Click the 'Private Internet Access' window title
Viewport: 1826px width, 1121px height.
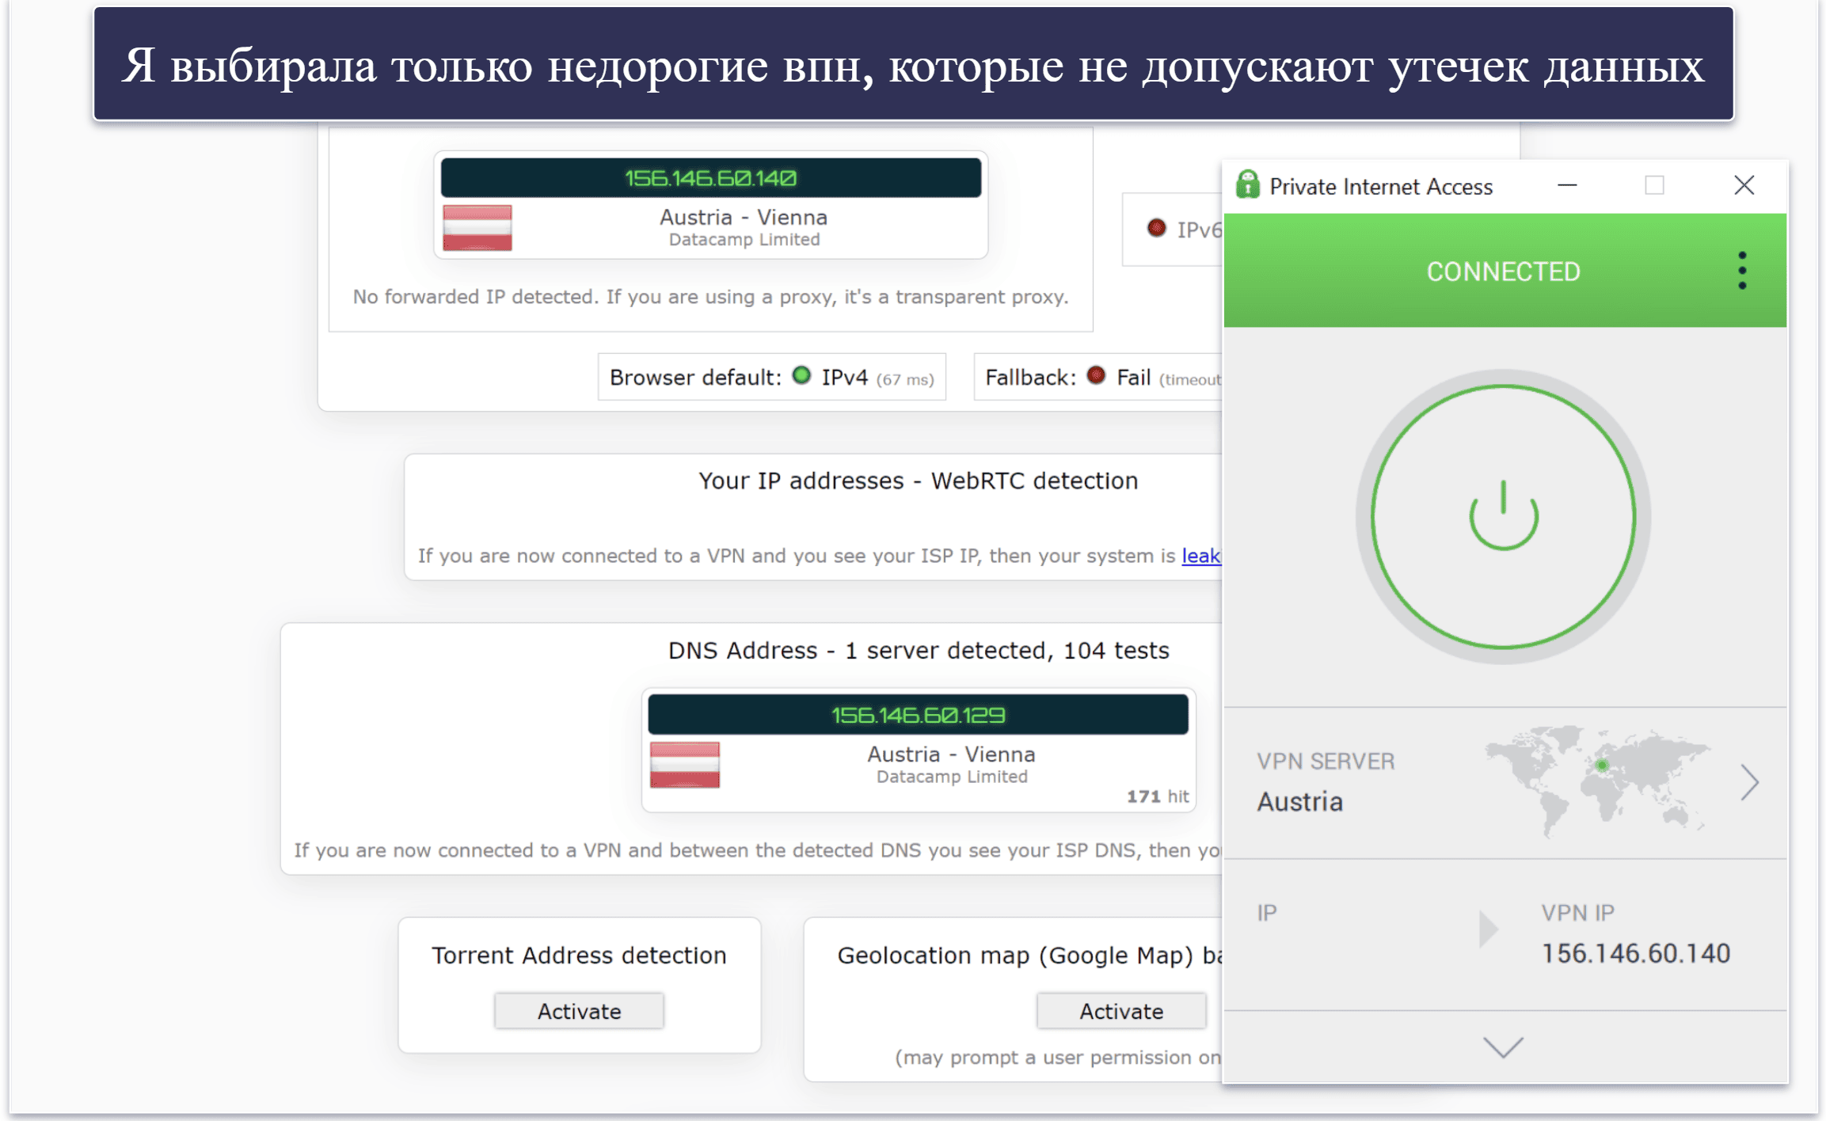pyautogui.click(x=1381, y=187)
